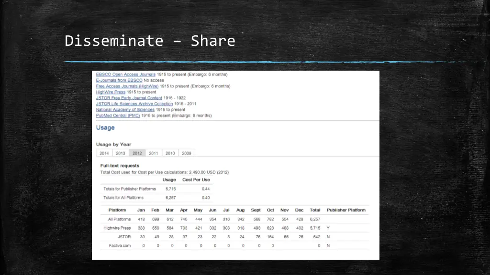This screenshot has width=490, height=275.
Task: Click the Usage section heading
Action: 105,127
